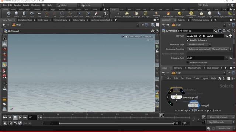The height and width of the screenshot is (132, 236).
Task: Select the Tube shelf tool
Action: 24,14
